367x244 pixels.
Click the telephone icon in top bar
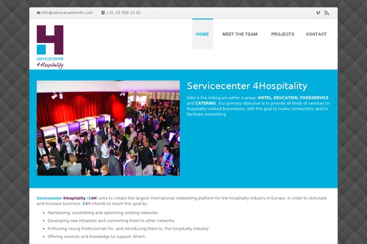click(x=103, y=13)
